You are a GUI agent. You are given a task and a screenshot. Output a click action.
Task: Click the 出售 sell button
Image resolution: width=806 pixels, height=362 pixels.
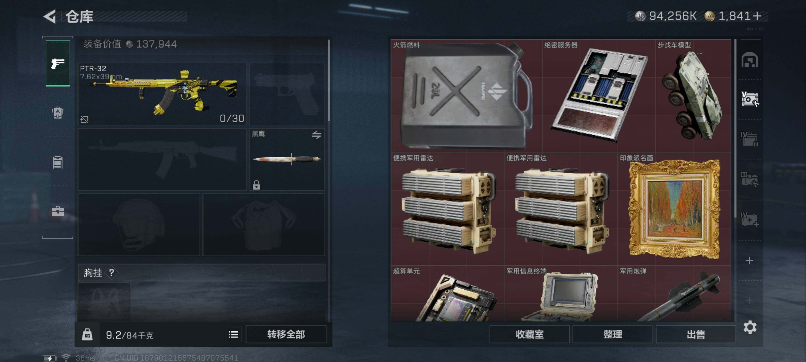(695, 334)
